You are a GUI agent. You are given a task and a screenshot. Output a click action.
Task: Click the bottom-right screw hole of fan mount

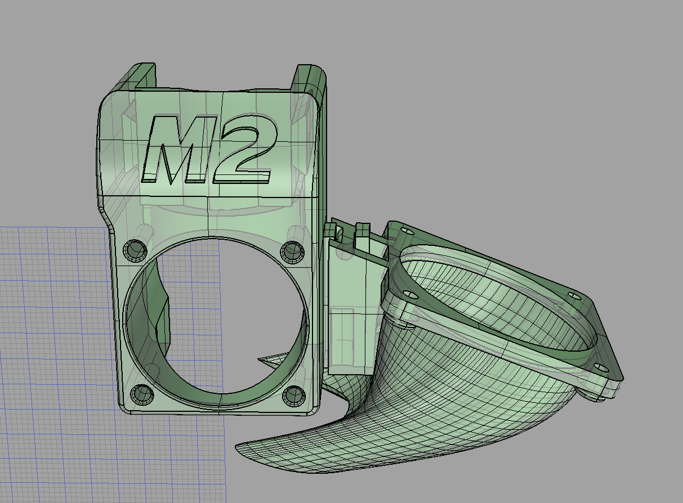tap(293, 395)
